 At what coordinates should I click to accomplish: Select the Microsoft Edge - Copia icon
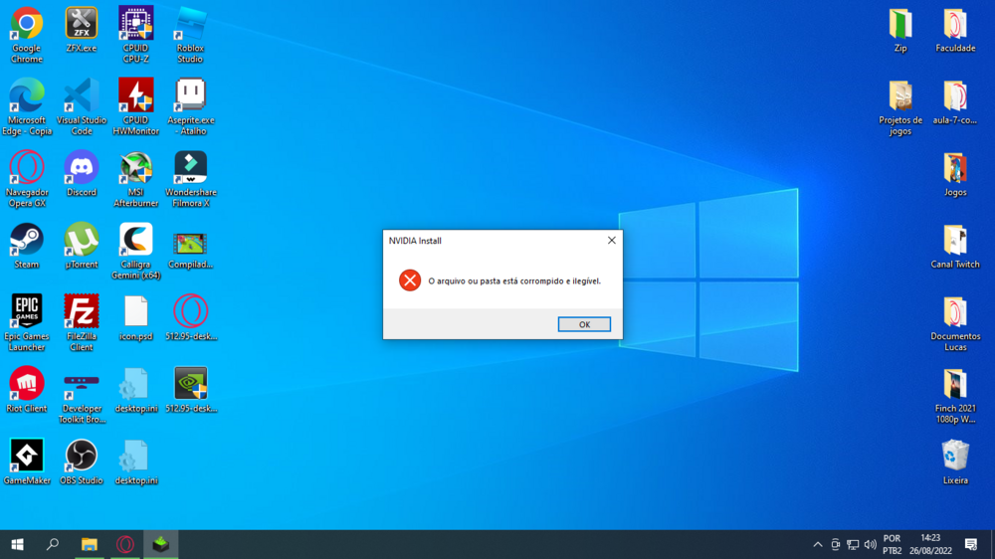27,106
